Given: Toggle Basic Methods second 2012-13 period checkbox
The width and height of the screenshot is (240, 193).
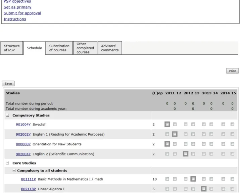Looking at the screenshot, I should pyautogui.click(x=193, y=179).
